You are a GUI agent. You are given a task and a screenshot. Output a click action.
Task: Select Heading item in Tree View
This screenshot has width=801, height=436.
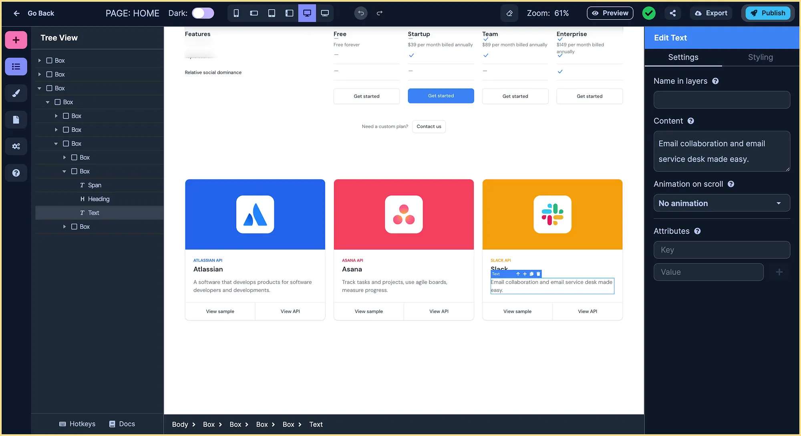[x=99, y=199]
